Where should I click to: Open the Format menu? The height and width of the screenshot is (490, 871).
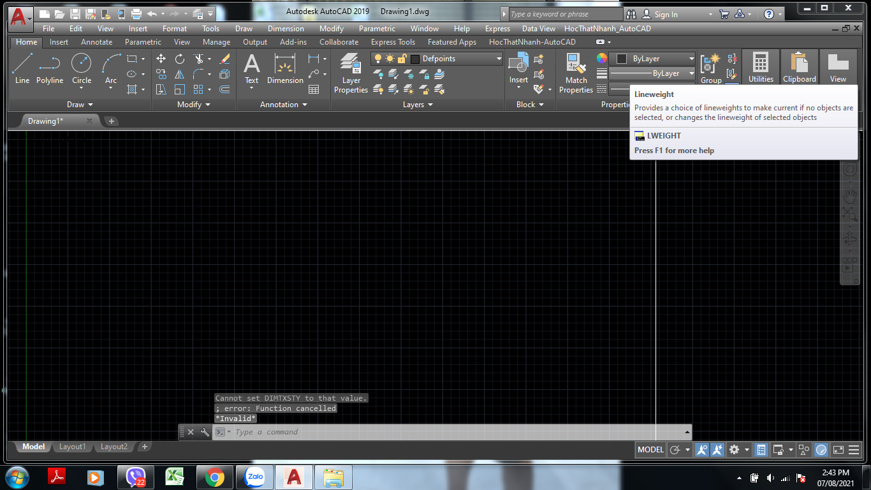[175, 29]
